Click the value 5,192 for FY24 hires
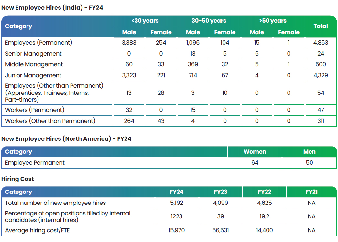The width and height of the screenshot is (338, 242). coord(177,203)
